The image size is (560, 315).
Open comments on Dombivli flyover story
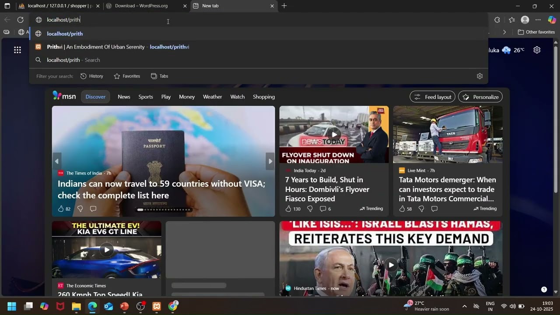click(x=323, y=209)
